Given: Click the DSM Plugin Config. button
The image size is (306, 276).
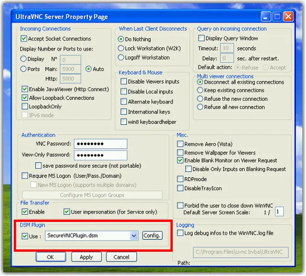Looking at the screenshot, I should pos(152,236).
